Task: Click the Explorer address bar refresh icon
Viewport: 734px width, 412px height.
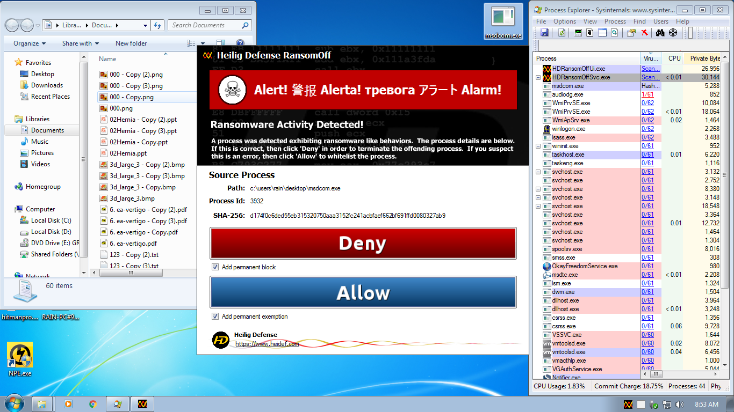Action: click(157, 25)
